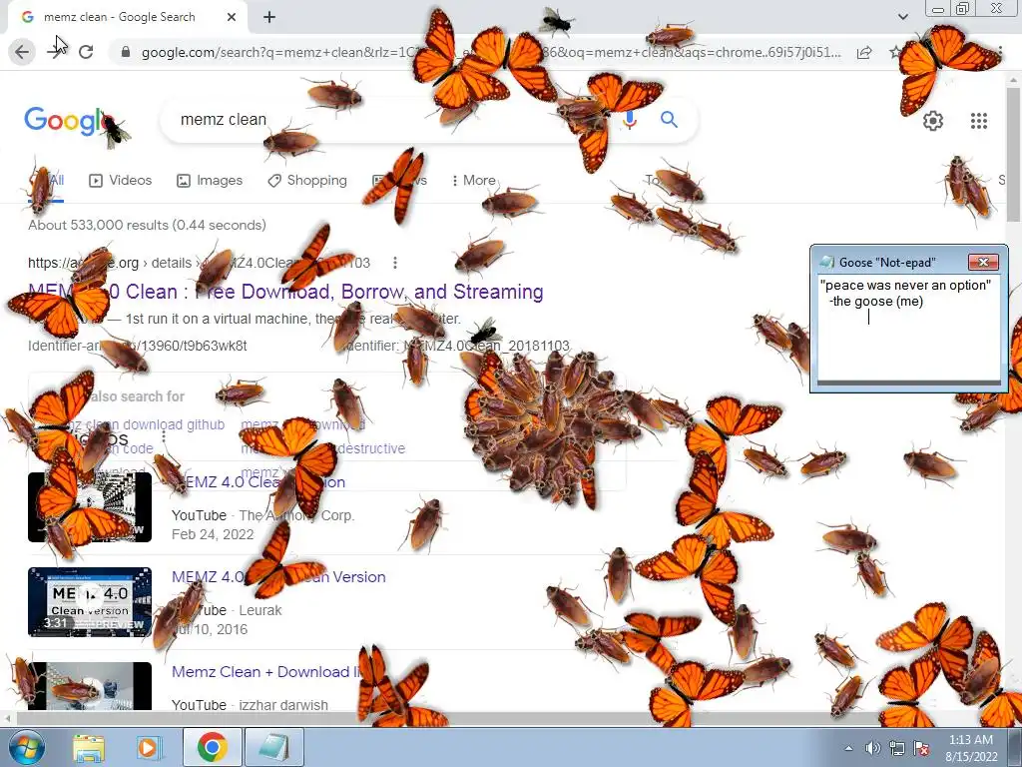
Task: Click the 'Feb 24, 2022' video date
Action: [x=213, y=535]
